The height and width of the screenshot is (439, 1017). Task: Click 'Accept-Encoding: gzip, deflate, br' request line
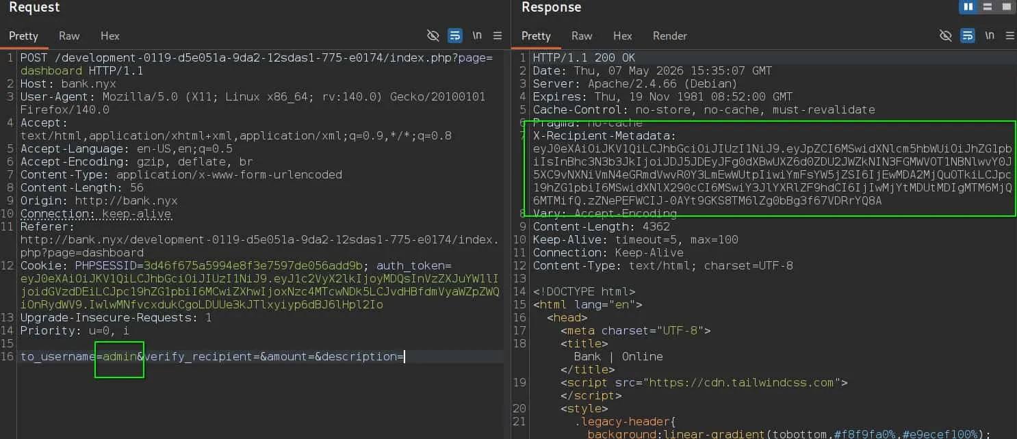[x=137, y=162]
